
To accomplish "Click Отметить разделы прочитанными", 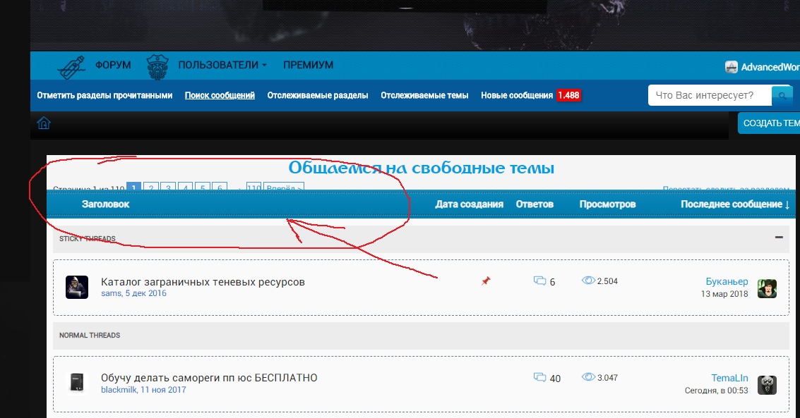I will 105,95.
